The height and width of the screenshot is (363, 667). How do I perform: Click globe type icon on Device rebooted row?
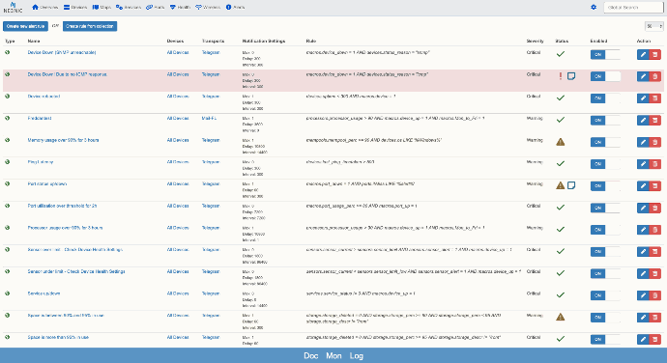pyautogui.click(x=7, y=97)
